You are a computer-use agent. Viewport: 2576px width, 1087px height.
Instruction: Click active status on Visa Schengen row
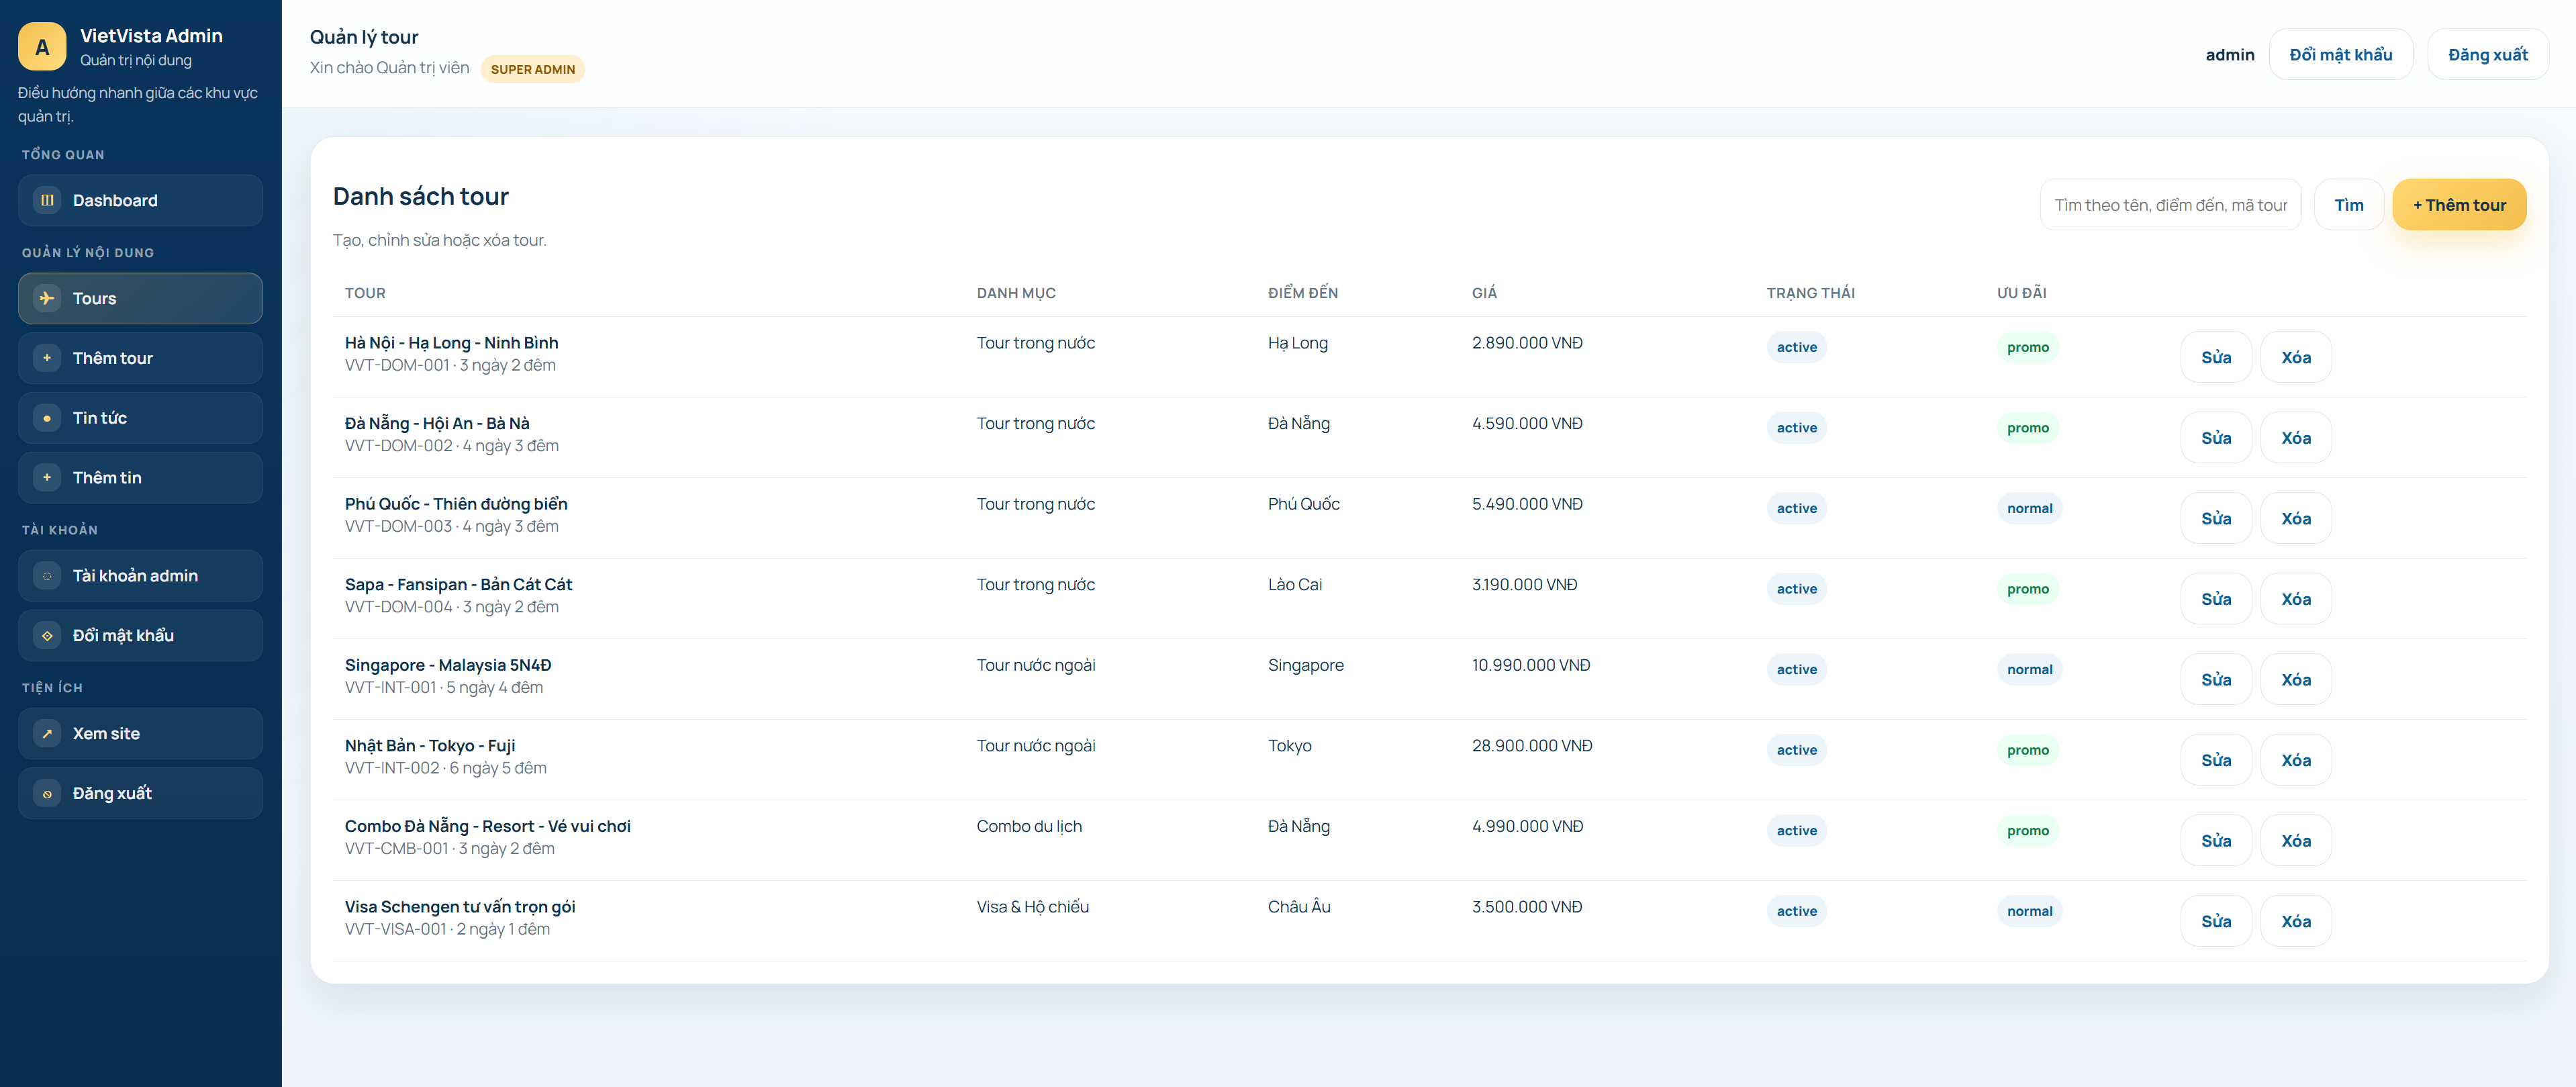coord(1796,911)
